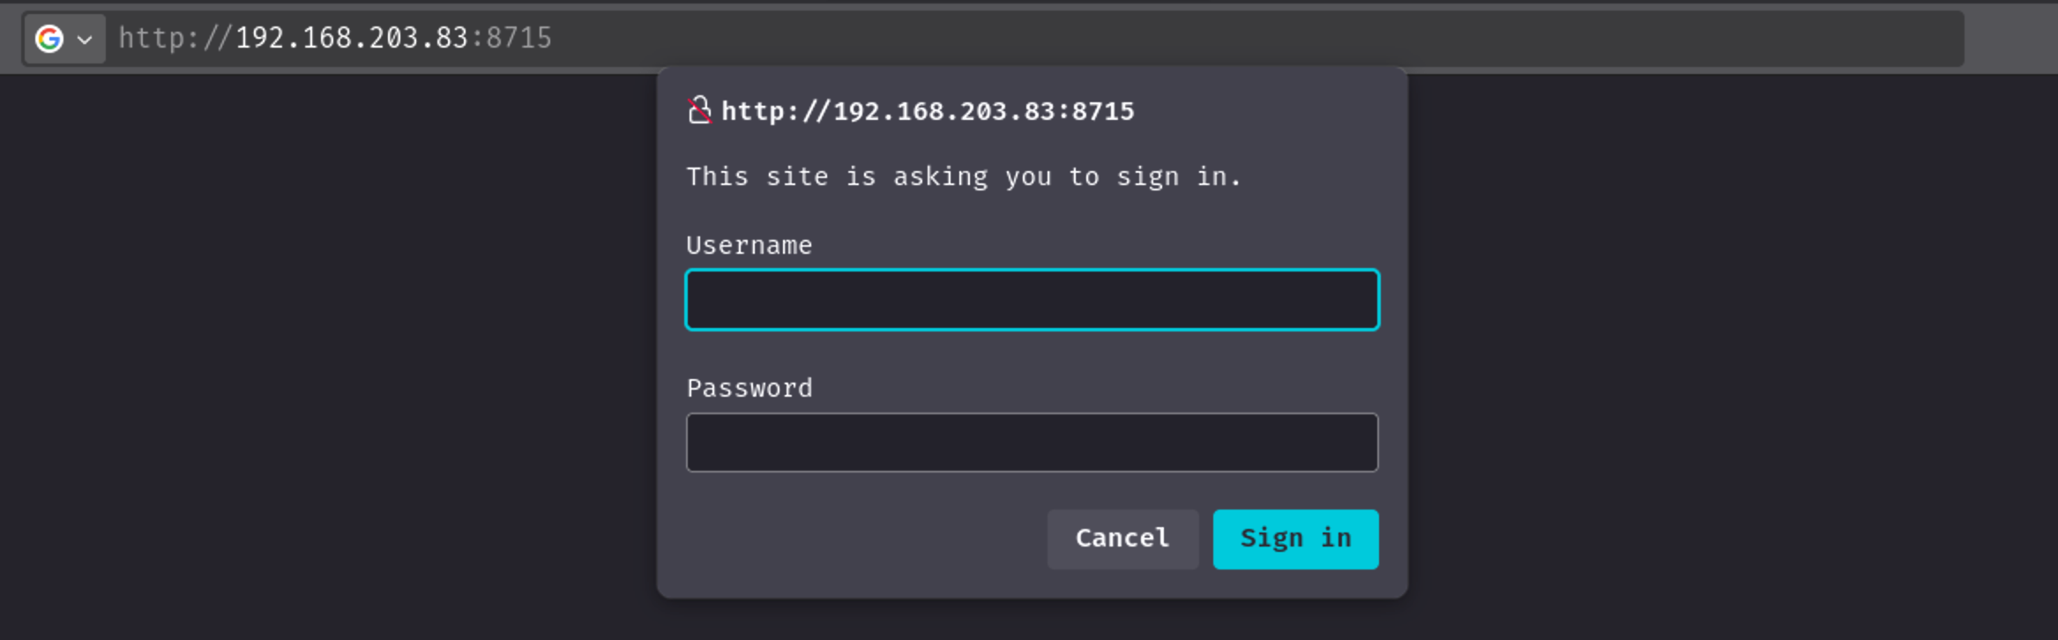Click blank dialog space left of Cancel

pyautogui.click(x=864, y=539)
